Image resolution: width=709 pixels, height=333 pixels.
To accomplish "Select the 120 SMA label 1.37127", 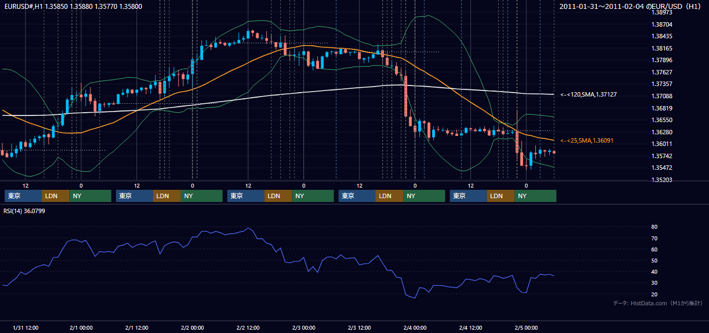I will tap(589, 95).
